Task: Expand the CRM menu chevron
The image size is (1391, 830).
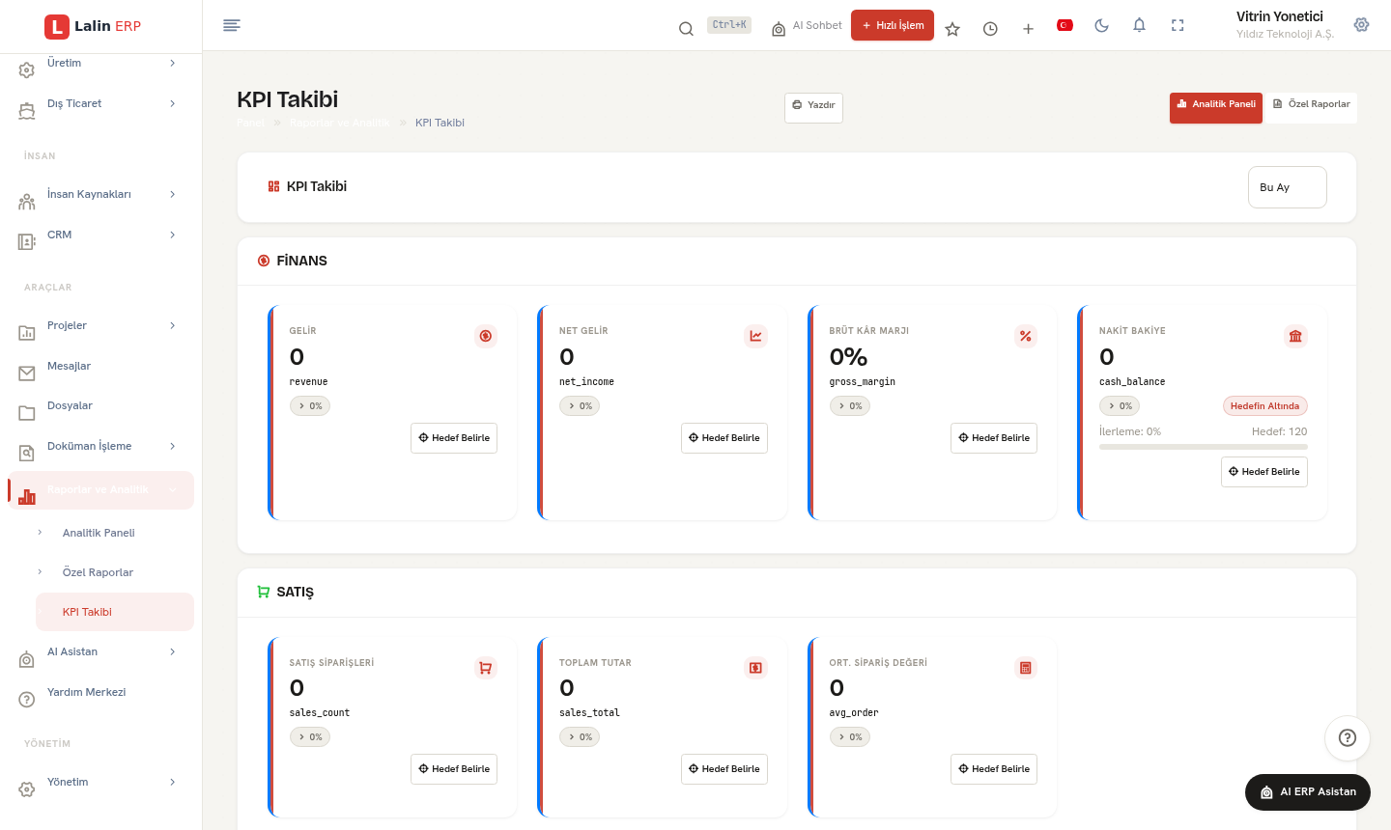Action: (173, 235)
